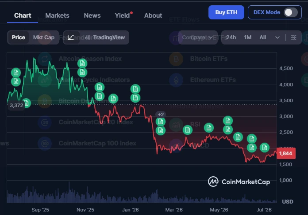Click the Jul '26 date label
The image size is (308, 215).
click(264, 210)
